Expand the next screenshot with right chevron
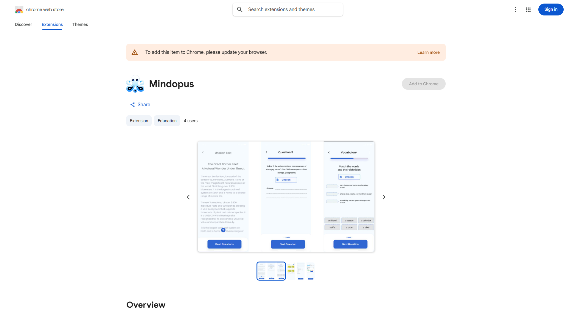Image resolution: width=572 pixels, height=321 pixels. (384, 197)
